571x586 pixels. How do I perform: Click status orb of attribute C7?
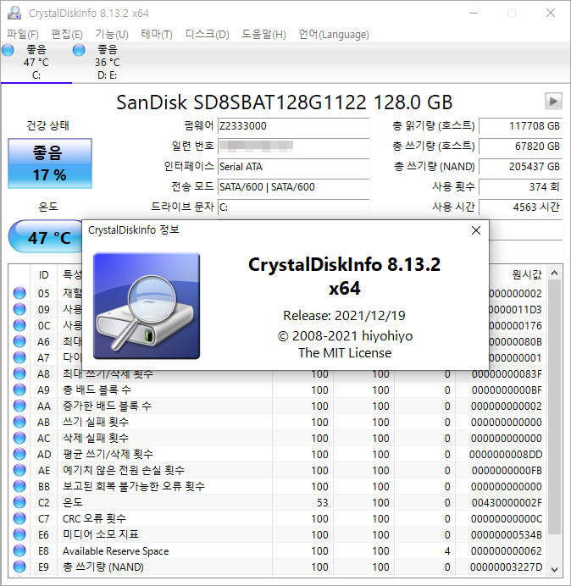19,518
